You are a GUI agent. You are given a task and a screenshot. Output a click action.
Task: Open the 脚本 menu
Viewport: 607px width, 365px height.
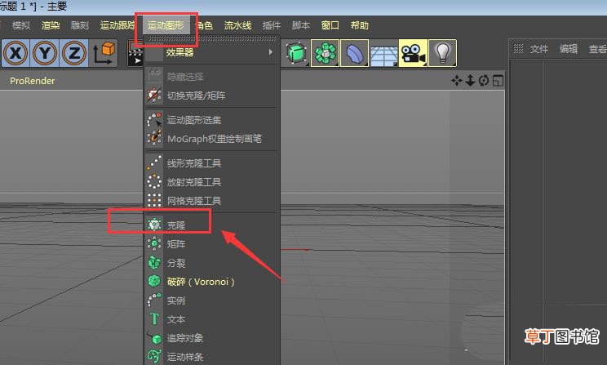[301, 25]
